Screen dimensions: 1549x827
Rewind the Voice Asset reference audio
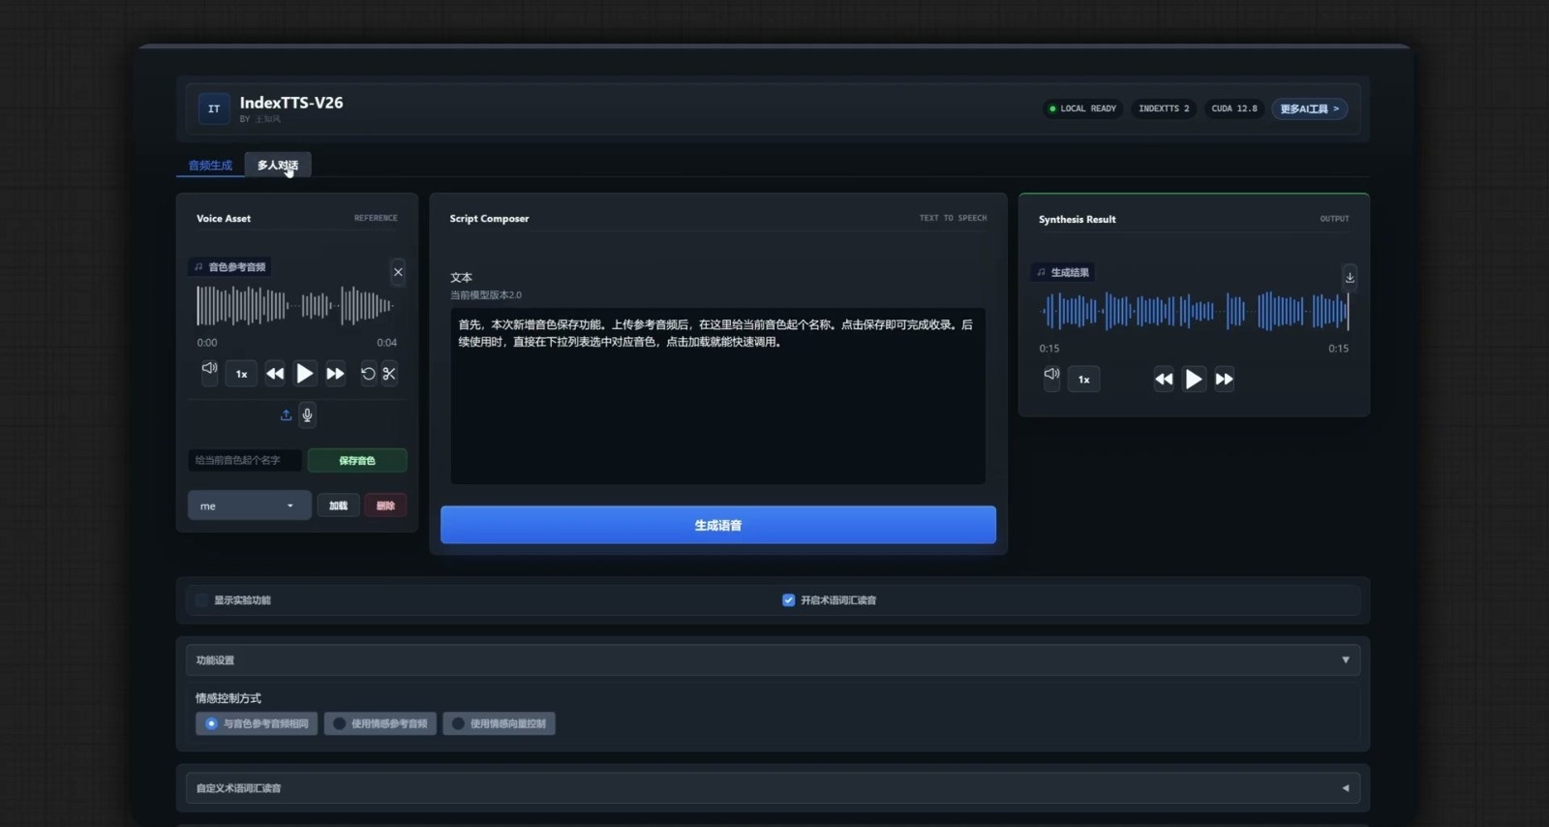tap(275, 374)
